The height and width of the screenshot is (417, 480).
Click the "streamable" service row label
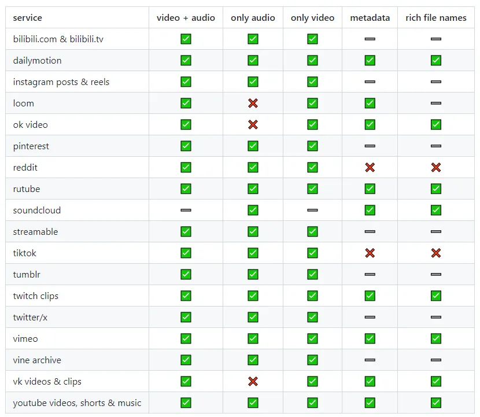[x=36, y=232]
